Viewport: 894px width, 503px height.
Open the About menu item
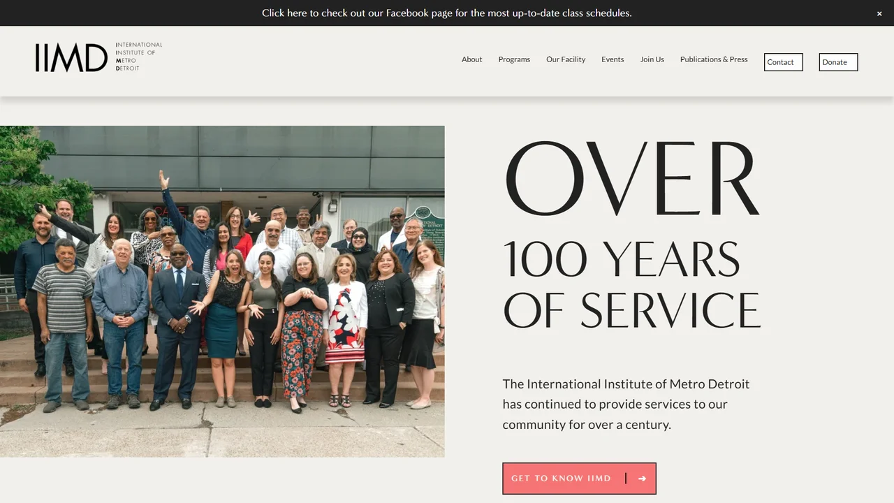click(x=471, y=59)
